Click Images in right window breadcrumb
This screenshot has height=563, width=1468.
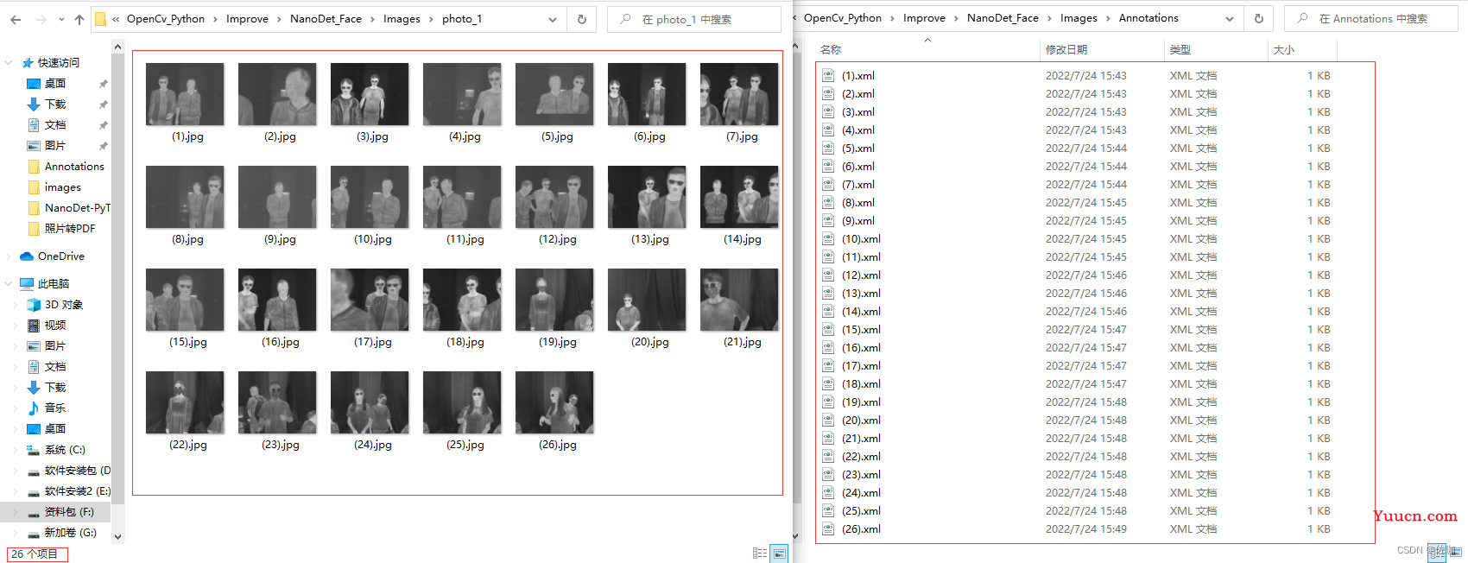tap(1079, 18)
